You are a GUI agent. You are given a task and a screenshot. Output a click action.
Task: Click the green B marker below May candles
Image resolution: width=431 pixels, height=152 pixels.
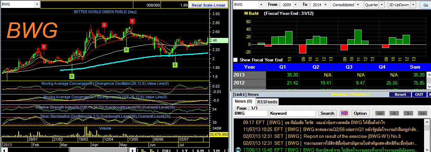[x=126, y=50]
